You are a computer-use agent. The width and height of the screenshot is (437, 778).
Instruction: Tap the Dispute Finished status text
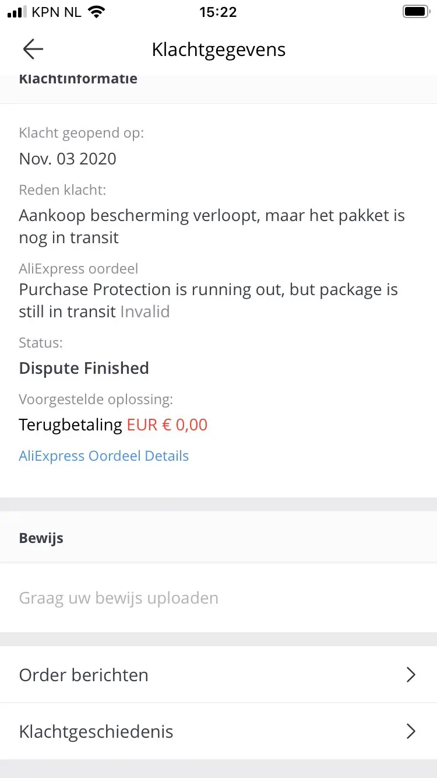(x=84, y=368)
